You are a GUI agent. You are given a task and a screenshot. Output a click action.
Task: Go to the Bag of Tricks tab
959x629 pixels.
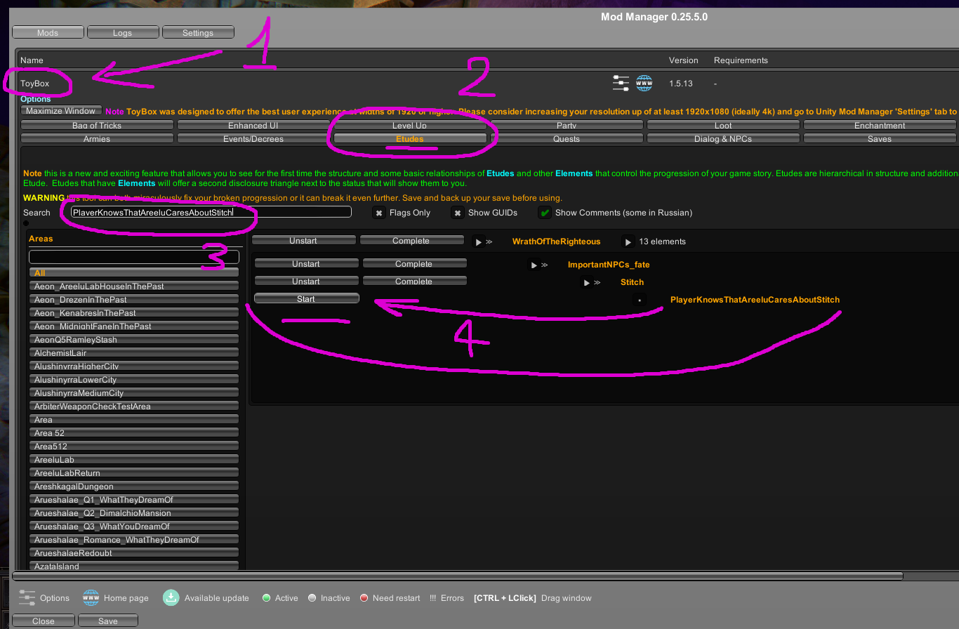(x=97, y=125)
